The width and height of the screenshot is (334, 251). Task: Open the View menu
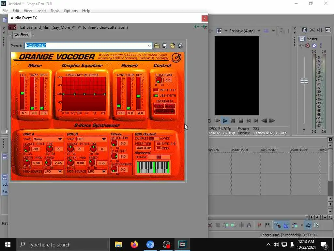point(28,11)
